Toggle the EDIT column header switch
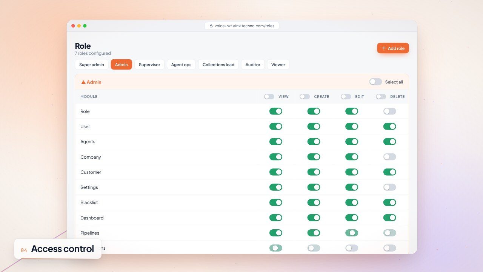The height and width of the screenshot is (272, 483). pyautogui.click(x=346, y=96)
